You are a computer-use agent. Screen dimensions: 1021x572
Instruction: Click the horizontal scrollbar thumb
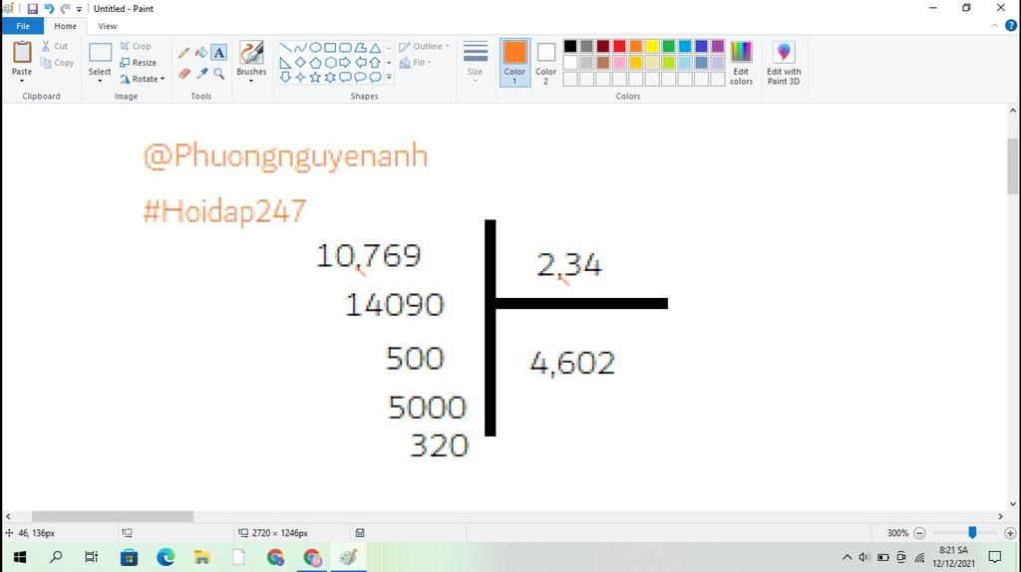(113, 516)
